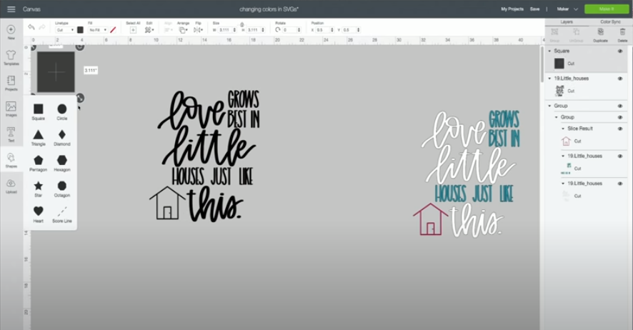Toggle the size aspect ratio lock
The height and width of the screenshot is (330, 633).
241,24
